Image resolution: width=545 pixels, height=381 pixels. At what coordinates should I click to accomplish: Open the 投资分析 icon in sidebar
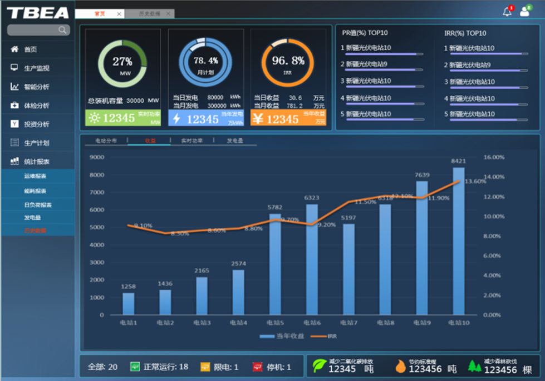point(14,124)
